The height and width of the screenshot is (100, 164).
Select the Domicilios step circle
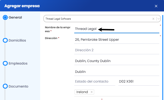[x=5, y=40]
